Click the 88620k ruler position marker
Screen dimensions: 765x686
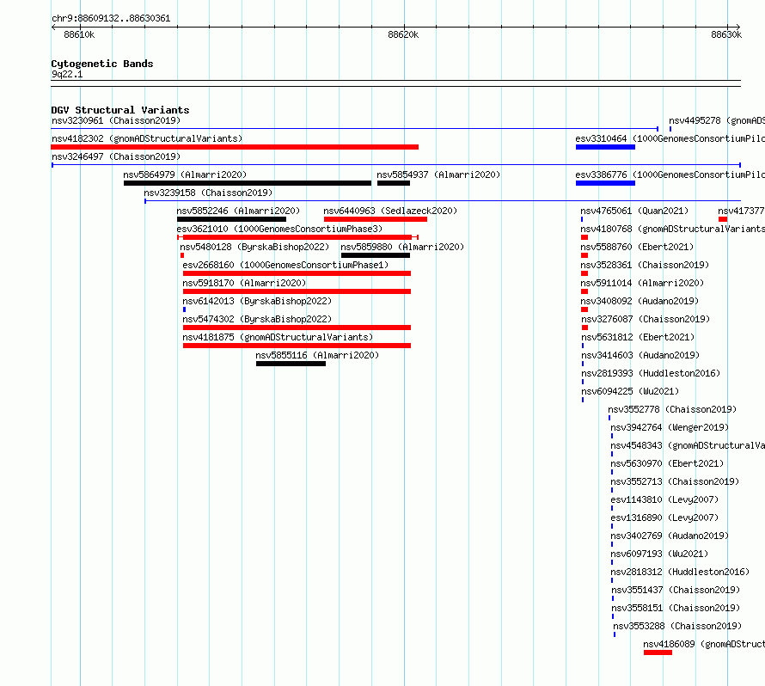pos(403,34)
